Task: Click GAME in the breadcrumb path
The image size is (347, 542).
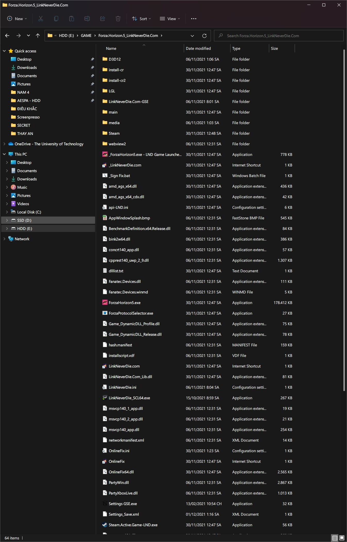Action: pos(86,36)
